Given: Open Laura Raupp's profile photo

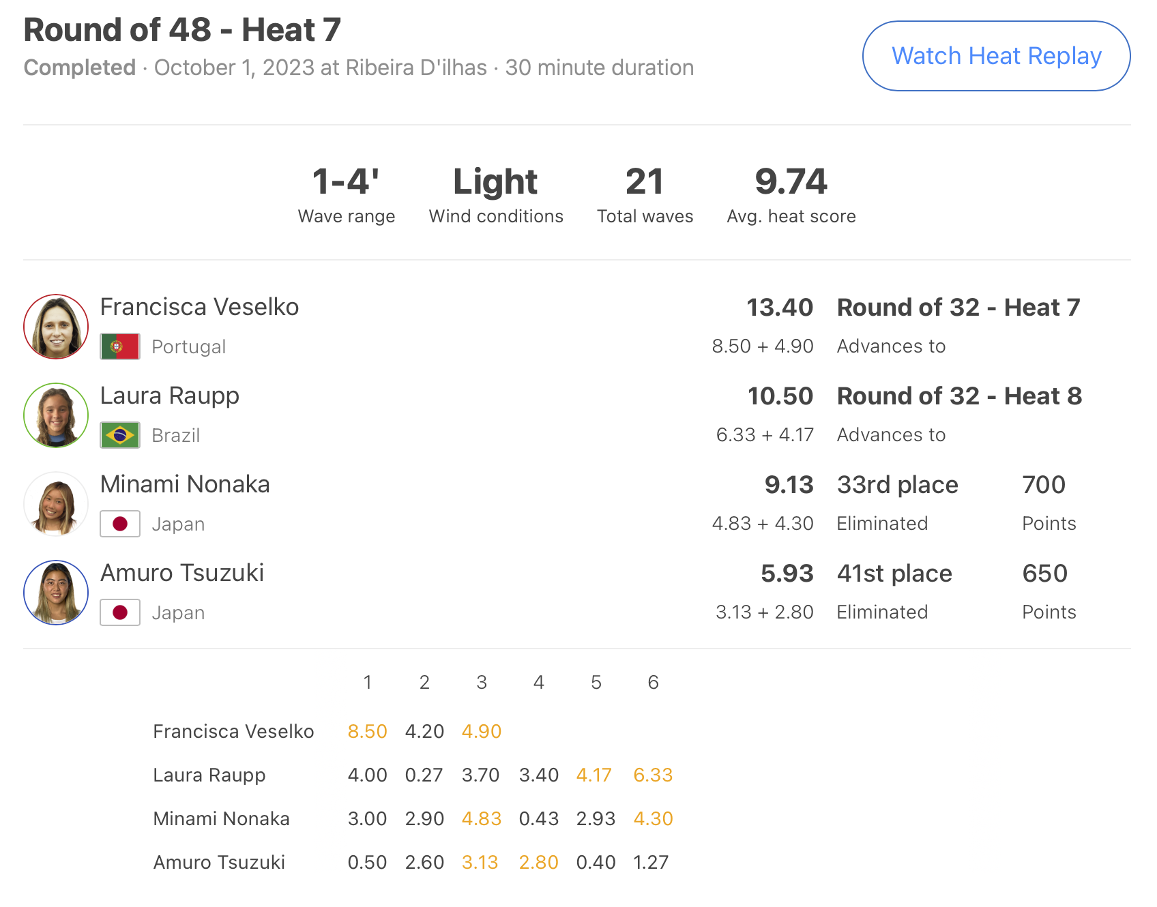Looking at the screenshot, I should [x=56, y=415].
